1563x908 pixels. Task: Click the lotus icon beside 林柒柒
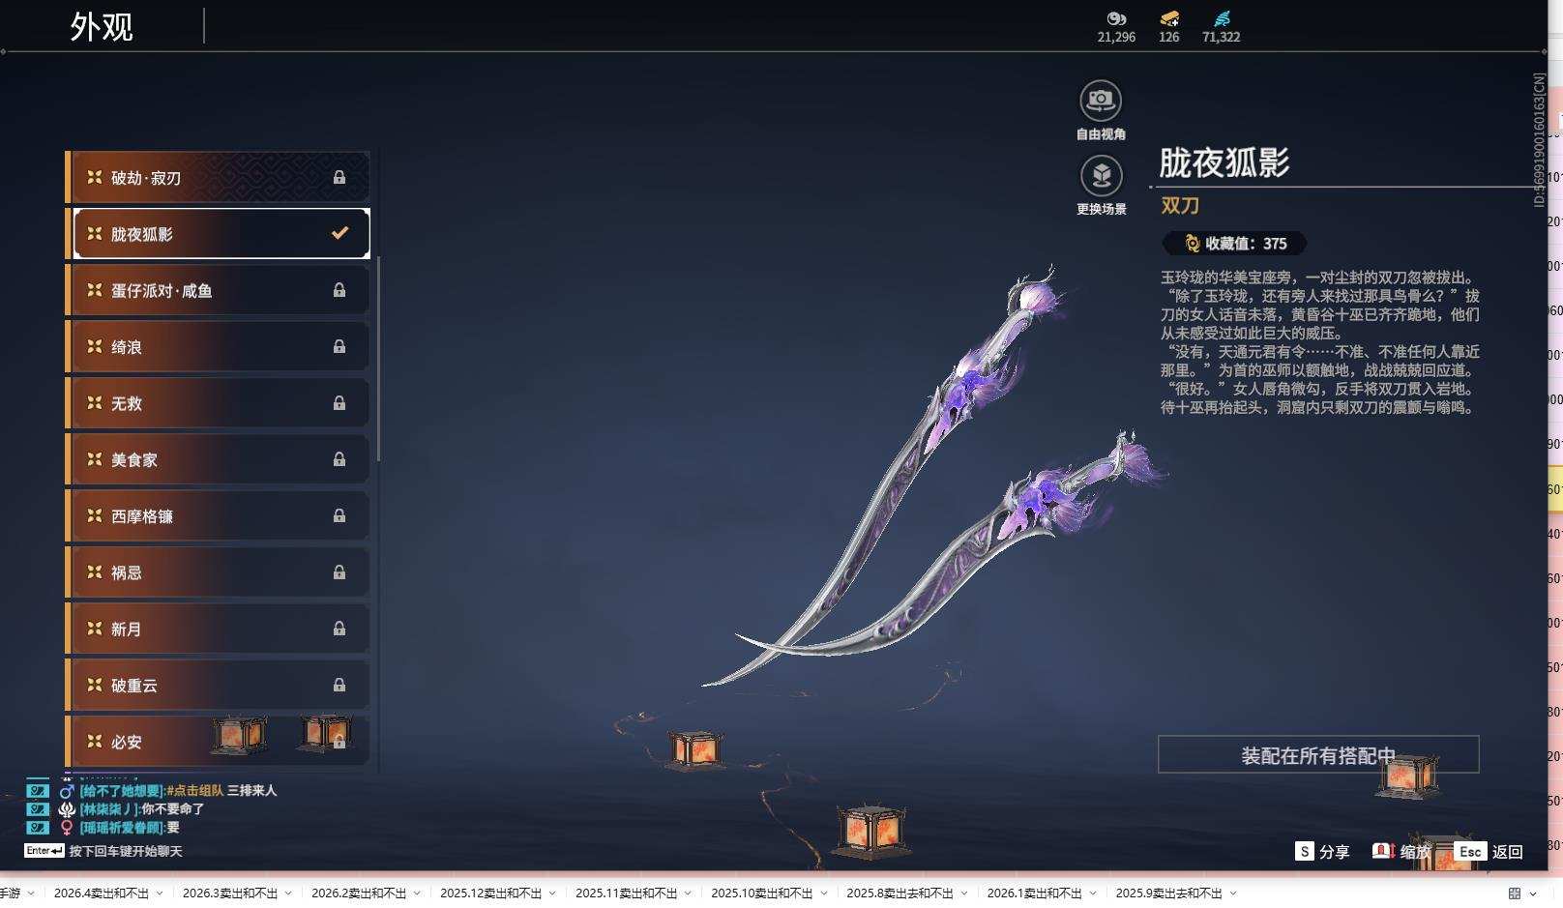pos(67,809)
